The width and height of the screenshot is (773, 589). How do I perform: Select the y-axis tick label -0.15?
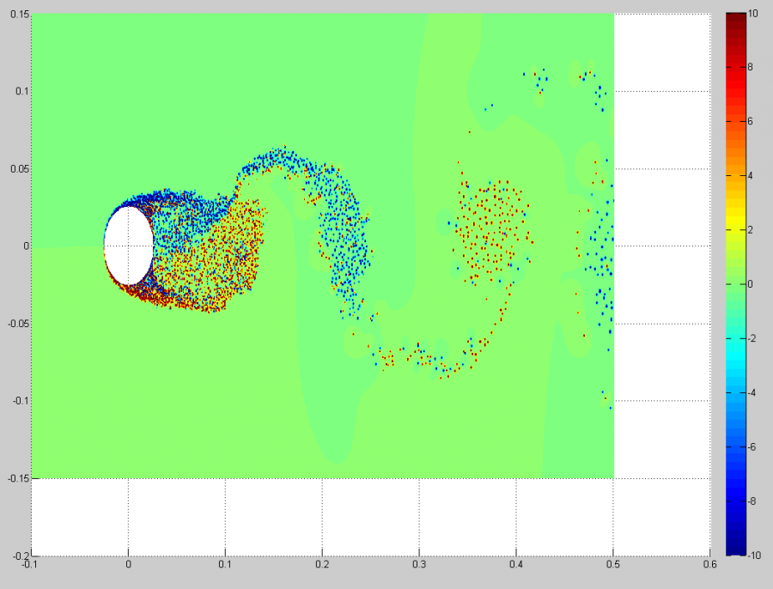pyautogui.click(x=19, y=478)
